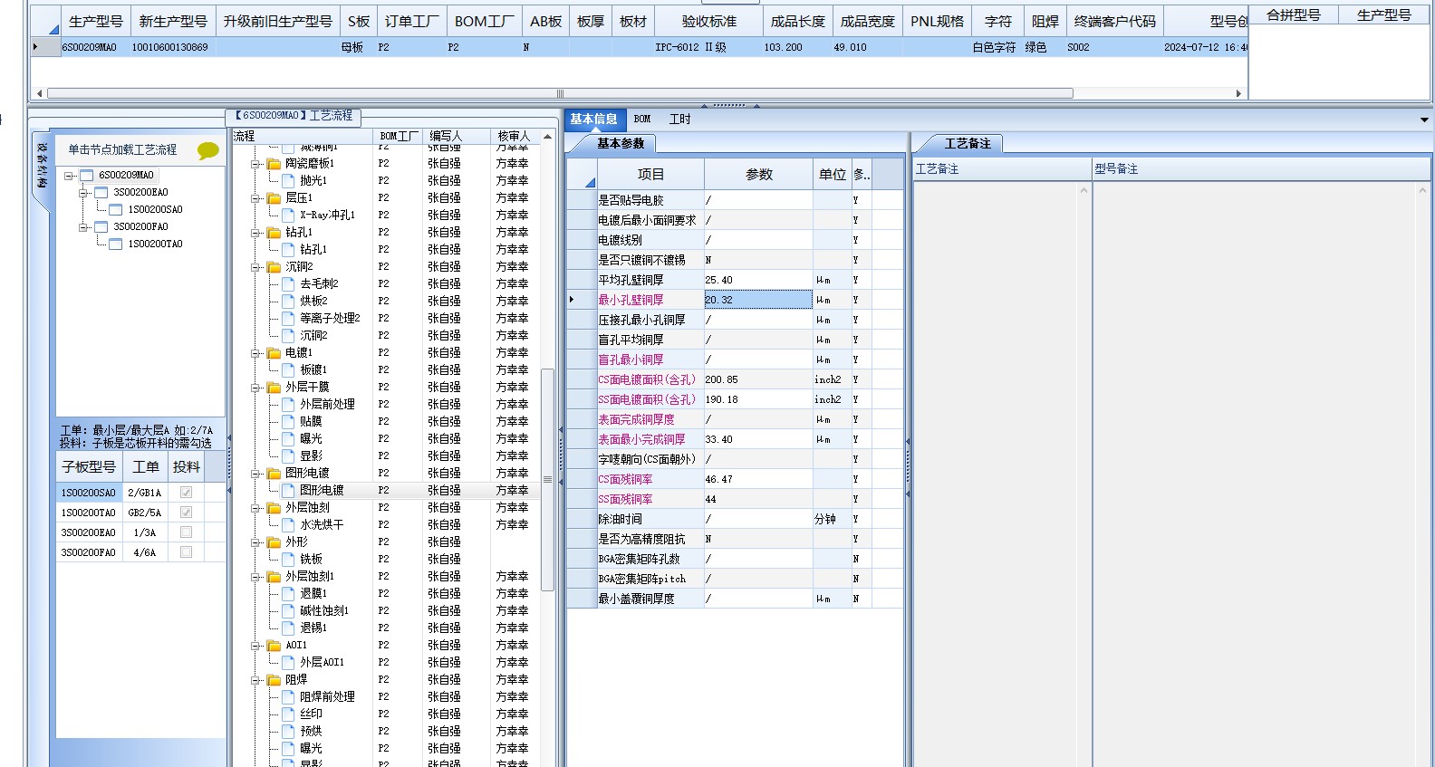The height and width of the screenshot is (767, 1435).
Task: Click the 合拼型号 column header
Action: point(1293,15)
